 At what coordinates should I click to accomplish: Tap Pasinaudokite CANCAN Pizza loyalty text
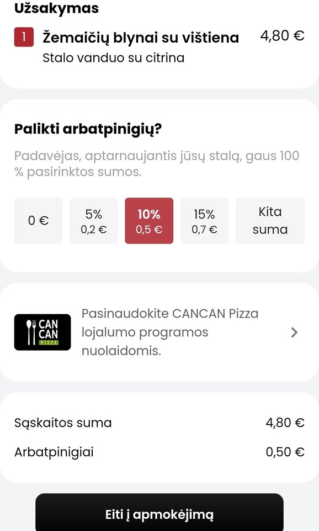click(170, 332)
